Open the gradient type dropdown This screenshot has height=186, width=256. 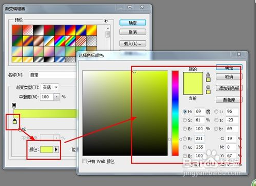click(50, 87)
